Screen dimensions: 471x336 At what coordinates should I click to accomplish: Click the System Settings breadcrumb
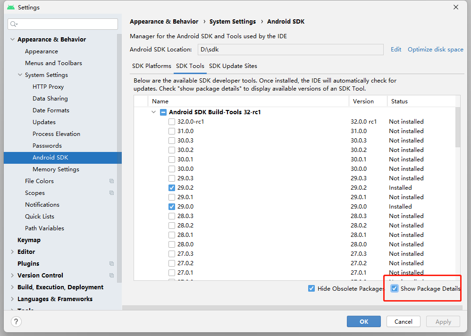pos(233,22)
